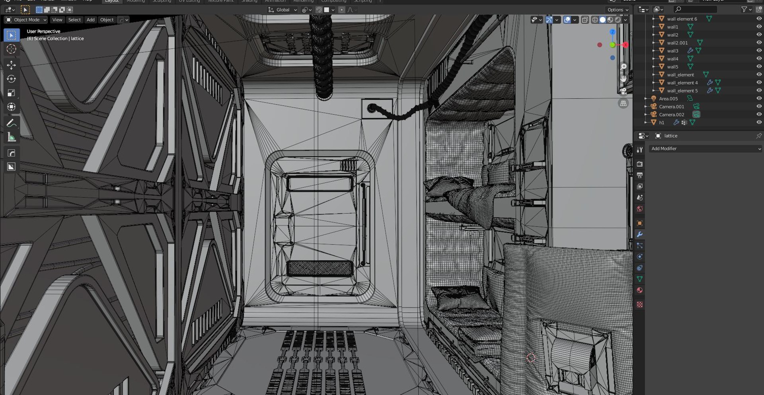Open the Material properties tab
Screen dimensions: 764x395
(x=639, y=290)
